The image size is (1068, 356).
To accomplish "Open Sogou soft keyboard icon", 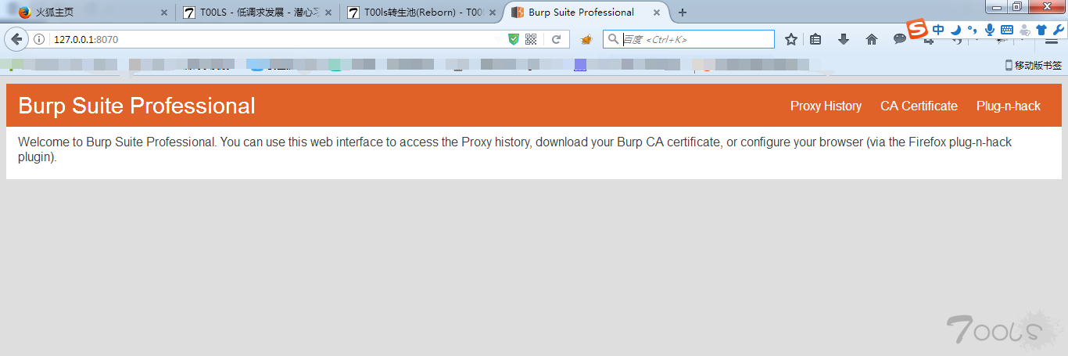I will pyautogui.click(x=1007, y=30).
